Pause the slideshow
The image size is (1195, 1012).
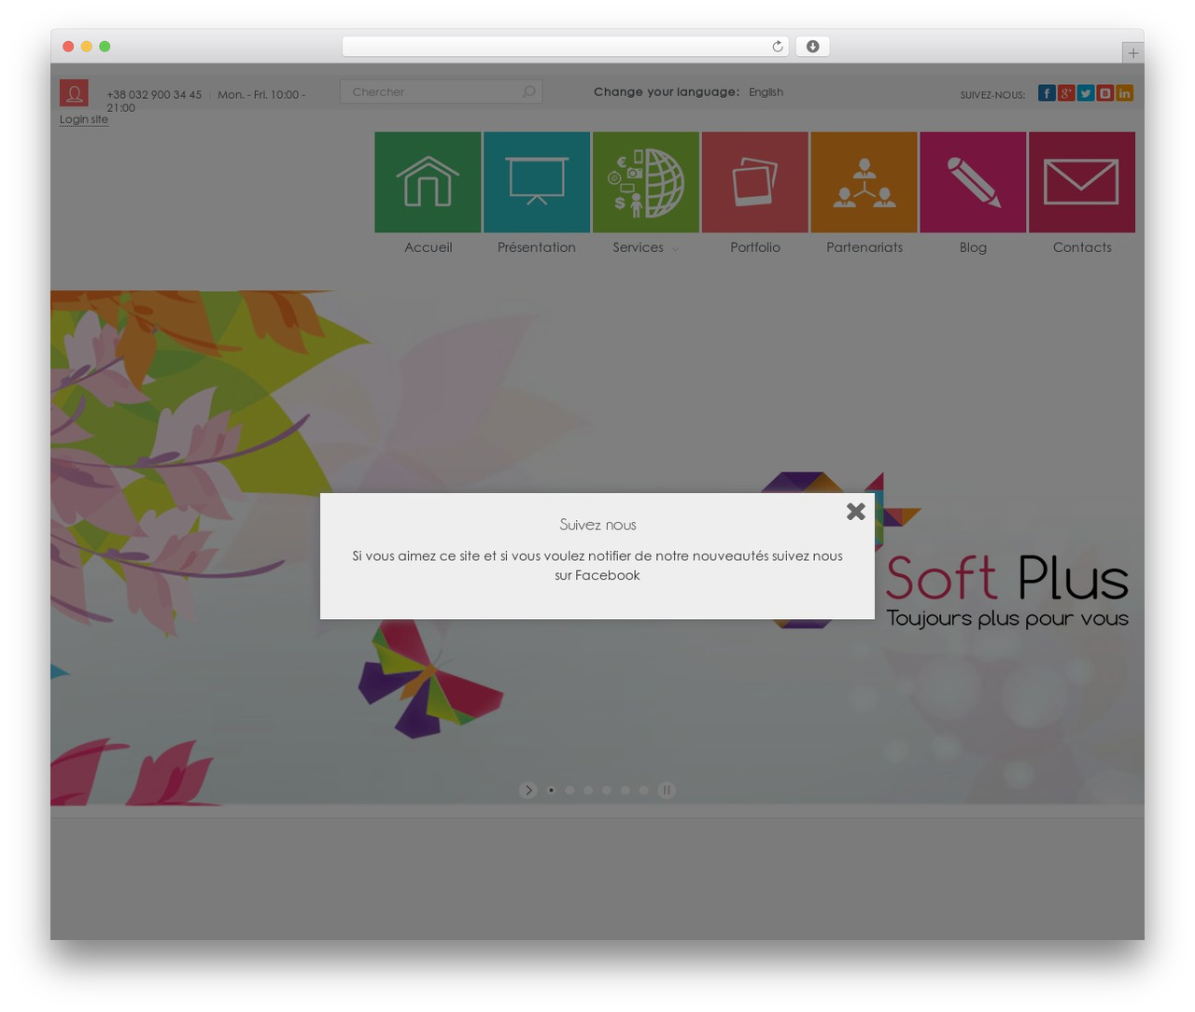(667, 790)
